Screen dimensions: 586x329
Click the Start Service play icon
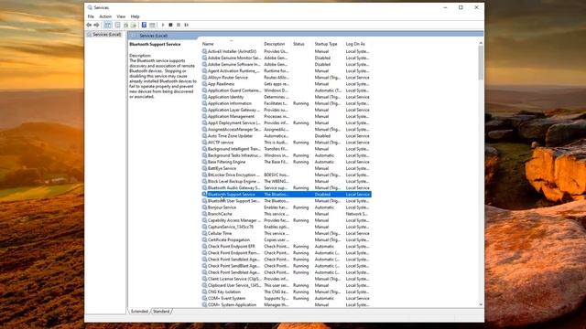(x=163, y=25)
